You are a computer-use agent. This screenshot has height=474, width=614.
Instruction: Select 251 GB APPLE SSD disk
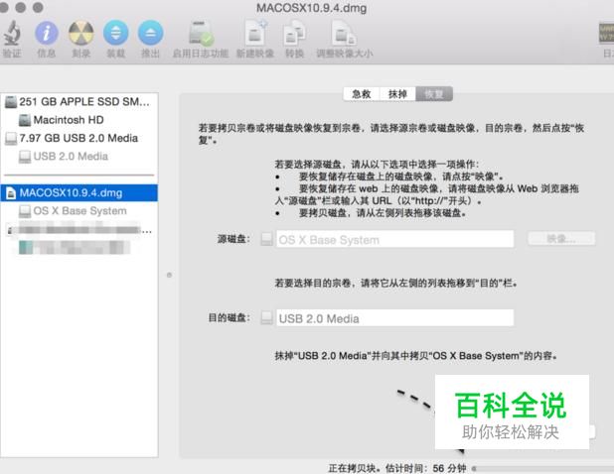coord(79,101)
